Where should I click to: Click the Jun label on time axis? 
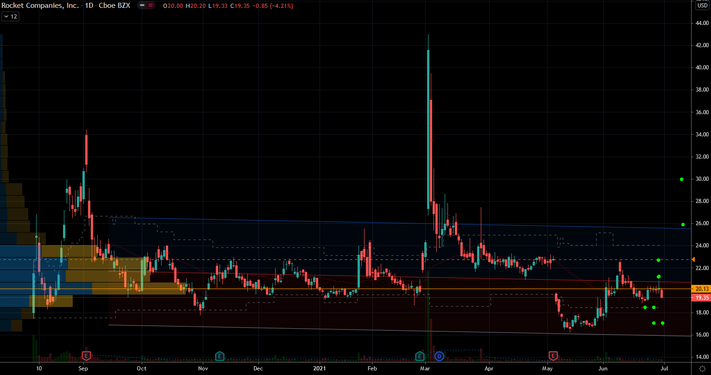[604, 369]
